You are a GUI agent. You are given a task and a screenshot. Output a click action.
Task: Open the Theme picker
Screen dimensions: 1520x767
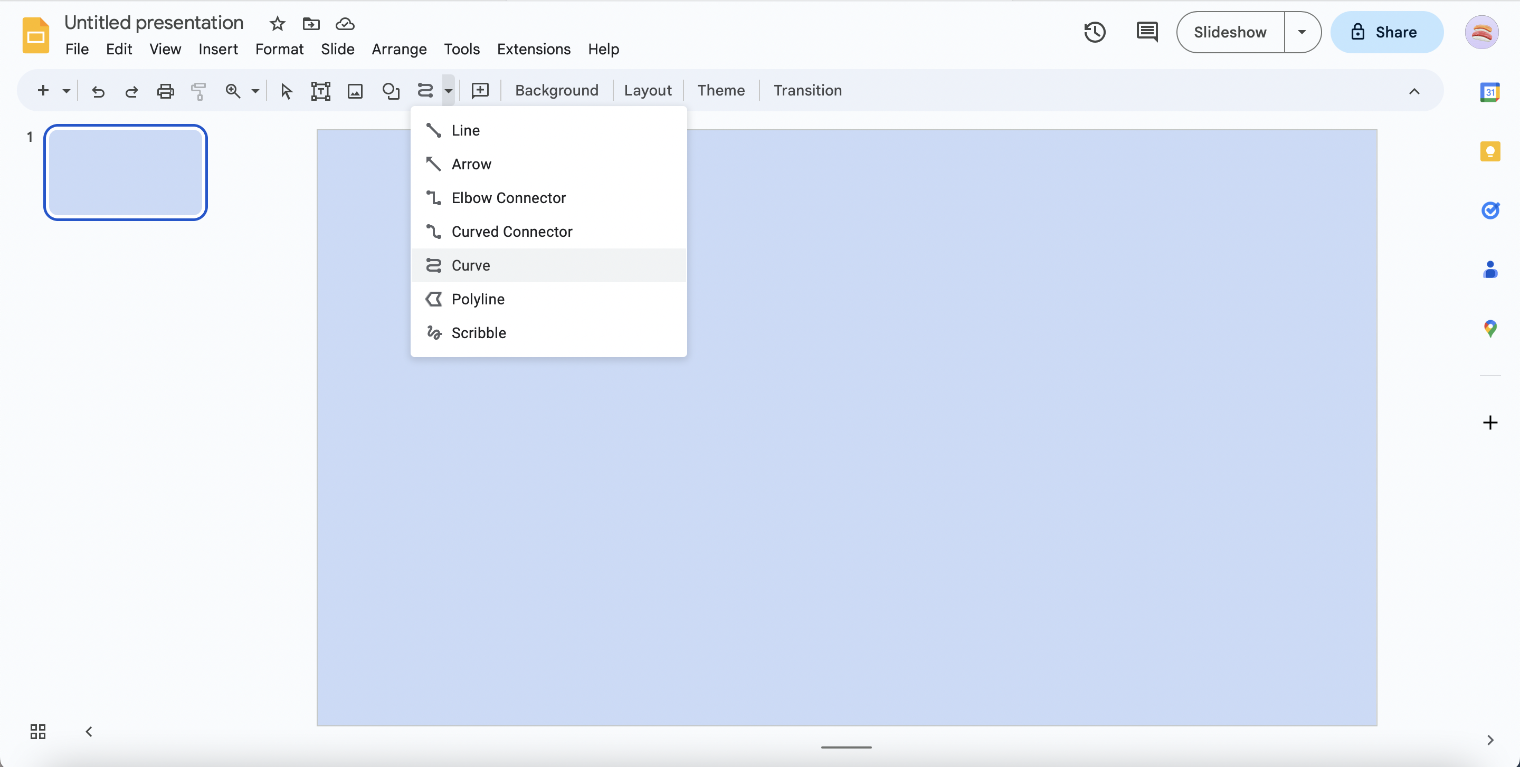click(721, 90)
